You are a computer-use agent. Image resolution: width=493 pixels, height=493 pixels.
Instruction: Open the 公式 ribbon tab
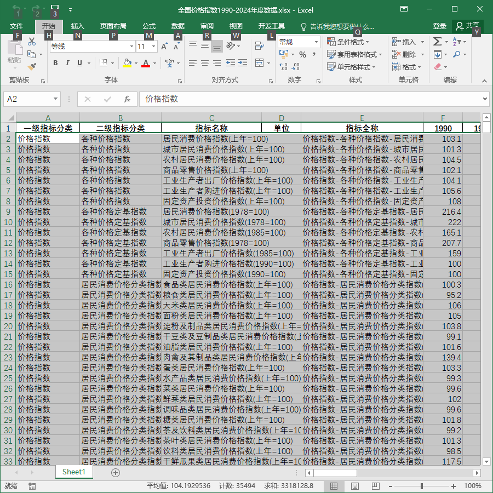click(x=148, y=26)
